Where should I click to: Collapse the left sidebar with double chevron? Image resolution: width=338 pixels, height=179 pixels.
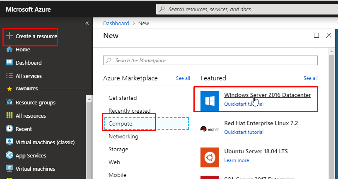(x=87, y=23)
